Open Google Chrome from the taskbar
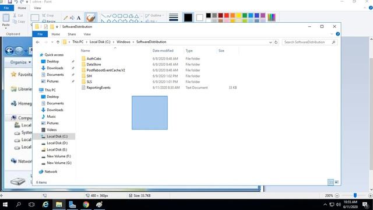373x210 pixels. [x=86, y=205]
